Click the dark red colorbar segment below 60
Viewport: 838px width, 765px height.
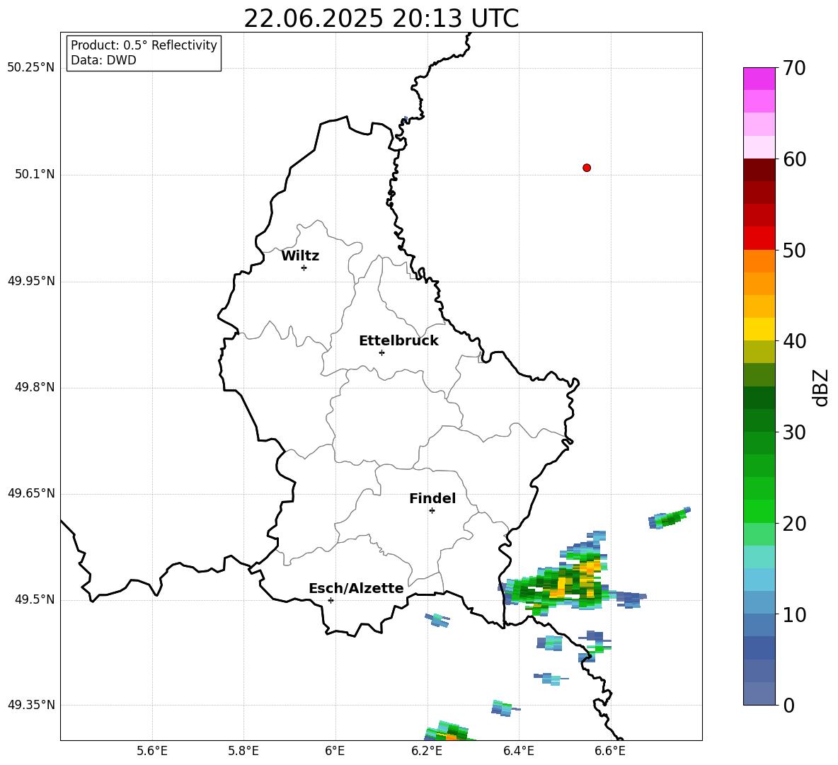coord(759,170)
